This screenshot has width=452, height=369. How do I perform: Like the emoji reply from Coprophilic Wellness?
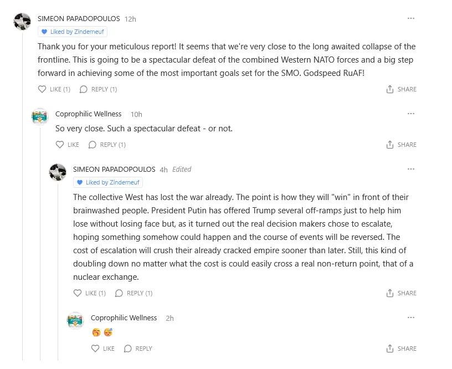(x=102, y=348)
